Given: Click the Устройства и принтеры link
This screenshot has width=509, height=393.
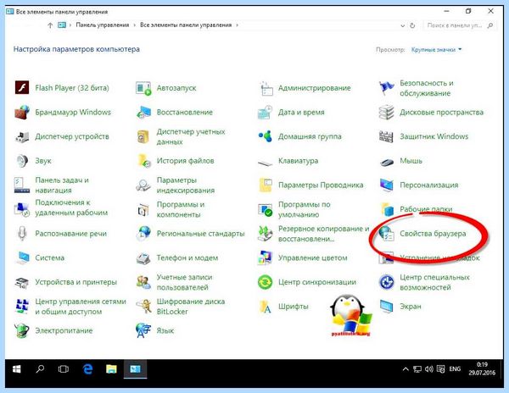Looking at the screenshot, I should (76, 282).
